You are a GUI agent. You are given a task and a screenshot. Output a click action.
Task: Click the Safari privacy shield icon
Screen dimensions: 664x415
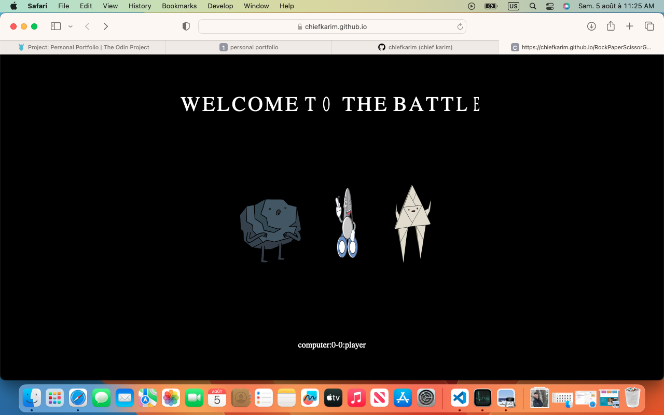[x=186, y=26]
